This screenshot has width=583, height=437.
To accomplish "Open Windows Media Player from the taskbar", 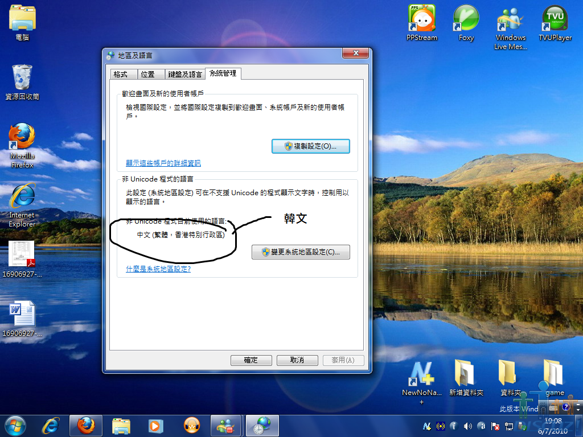I will [156, 426].
